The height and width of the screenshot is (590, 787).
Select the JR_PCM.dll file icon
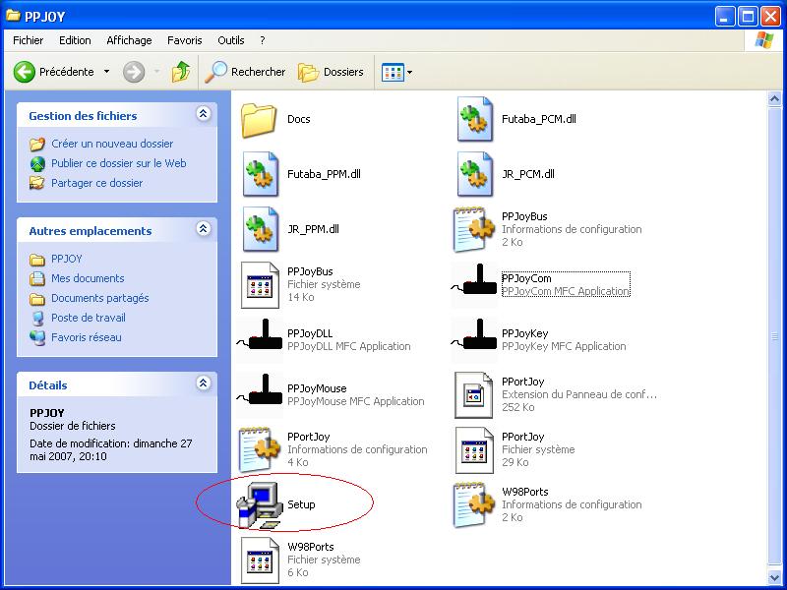[475, 174]
